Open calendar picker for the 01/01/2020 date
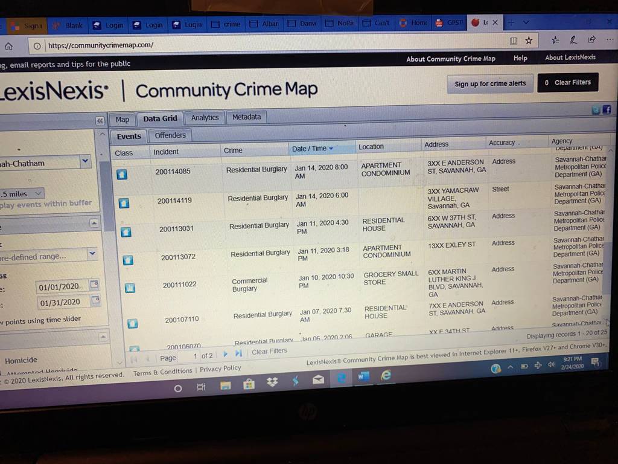This screenshot has width=618, height=464. [94, 285]
